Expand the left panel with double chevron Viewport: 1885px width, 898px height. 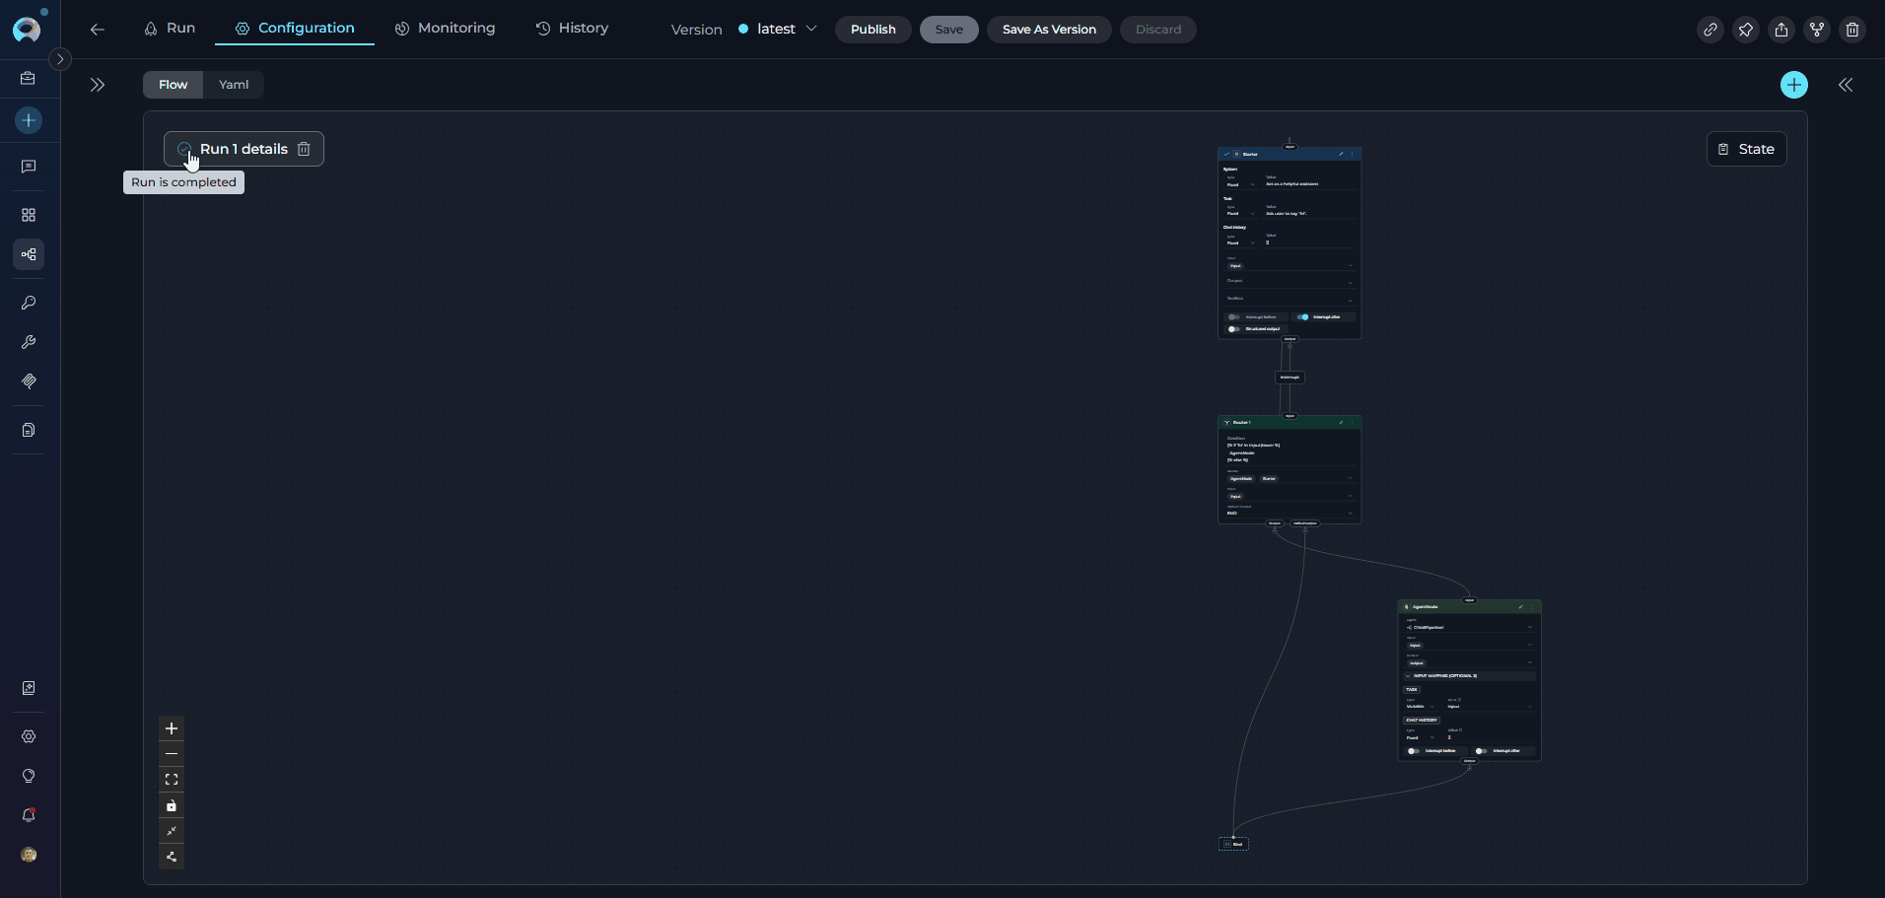[97, 85]
